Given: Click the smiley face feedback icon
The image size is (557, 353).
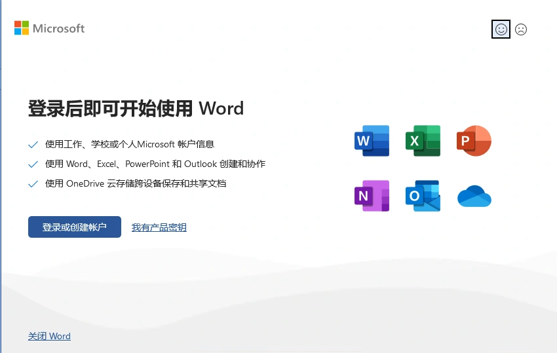Looking at the screenshot, I should [501, 29].
